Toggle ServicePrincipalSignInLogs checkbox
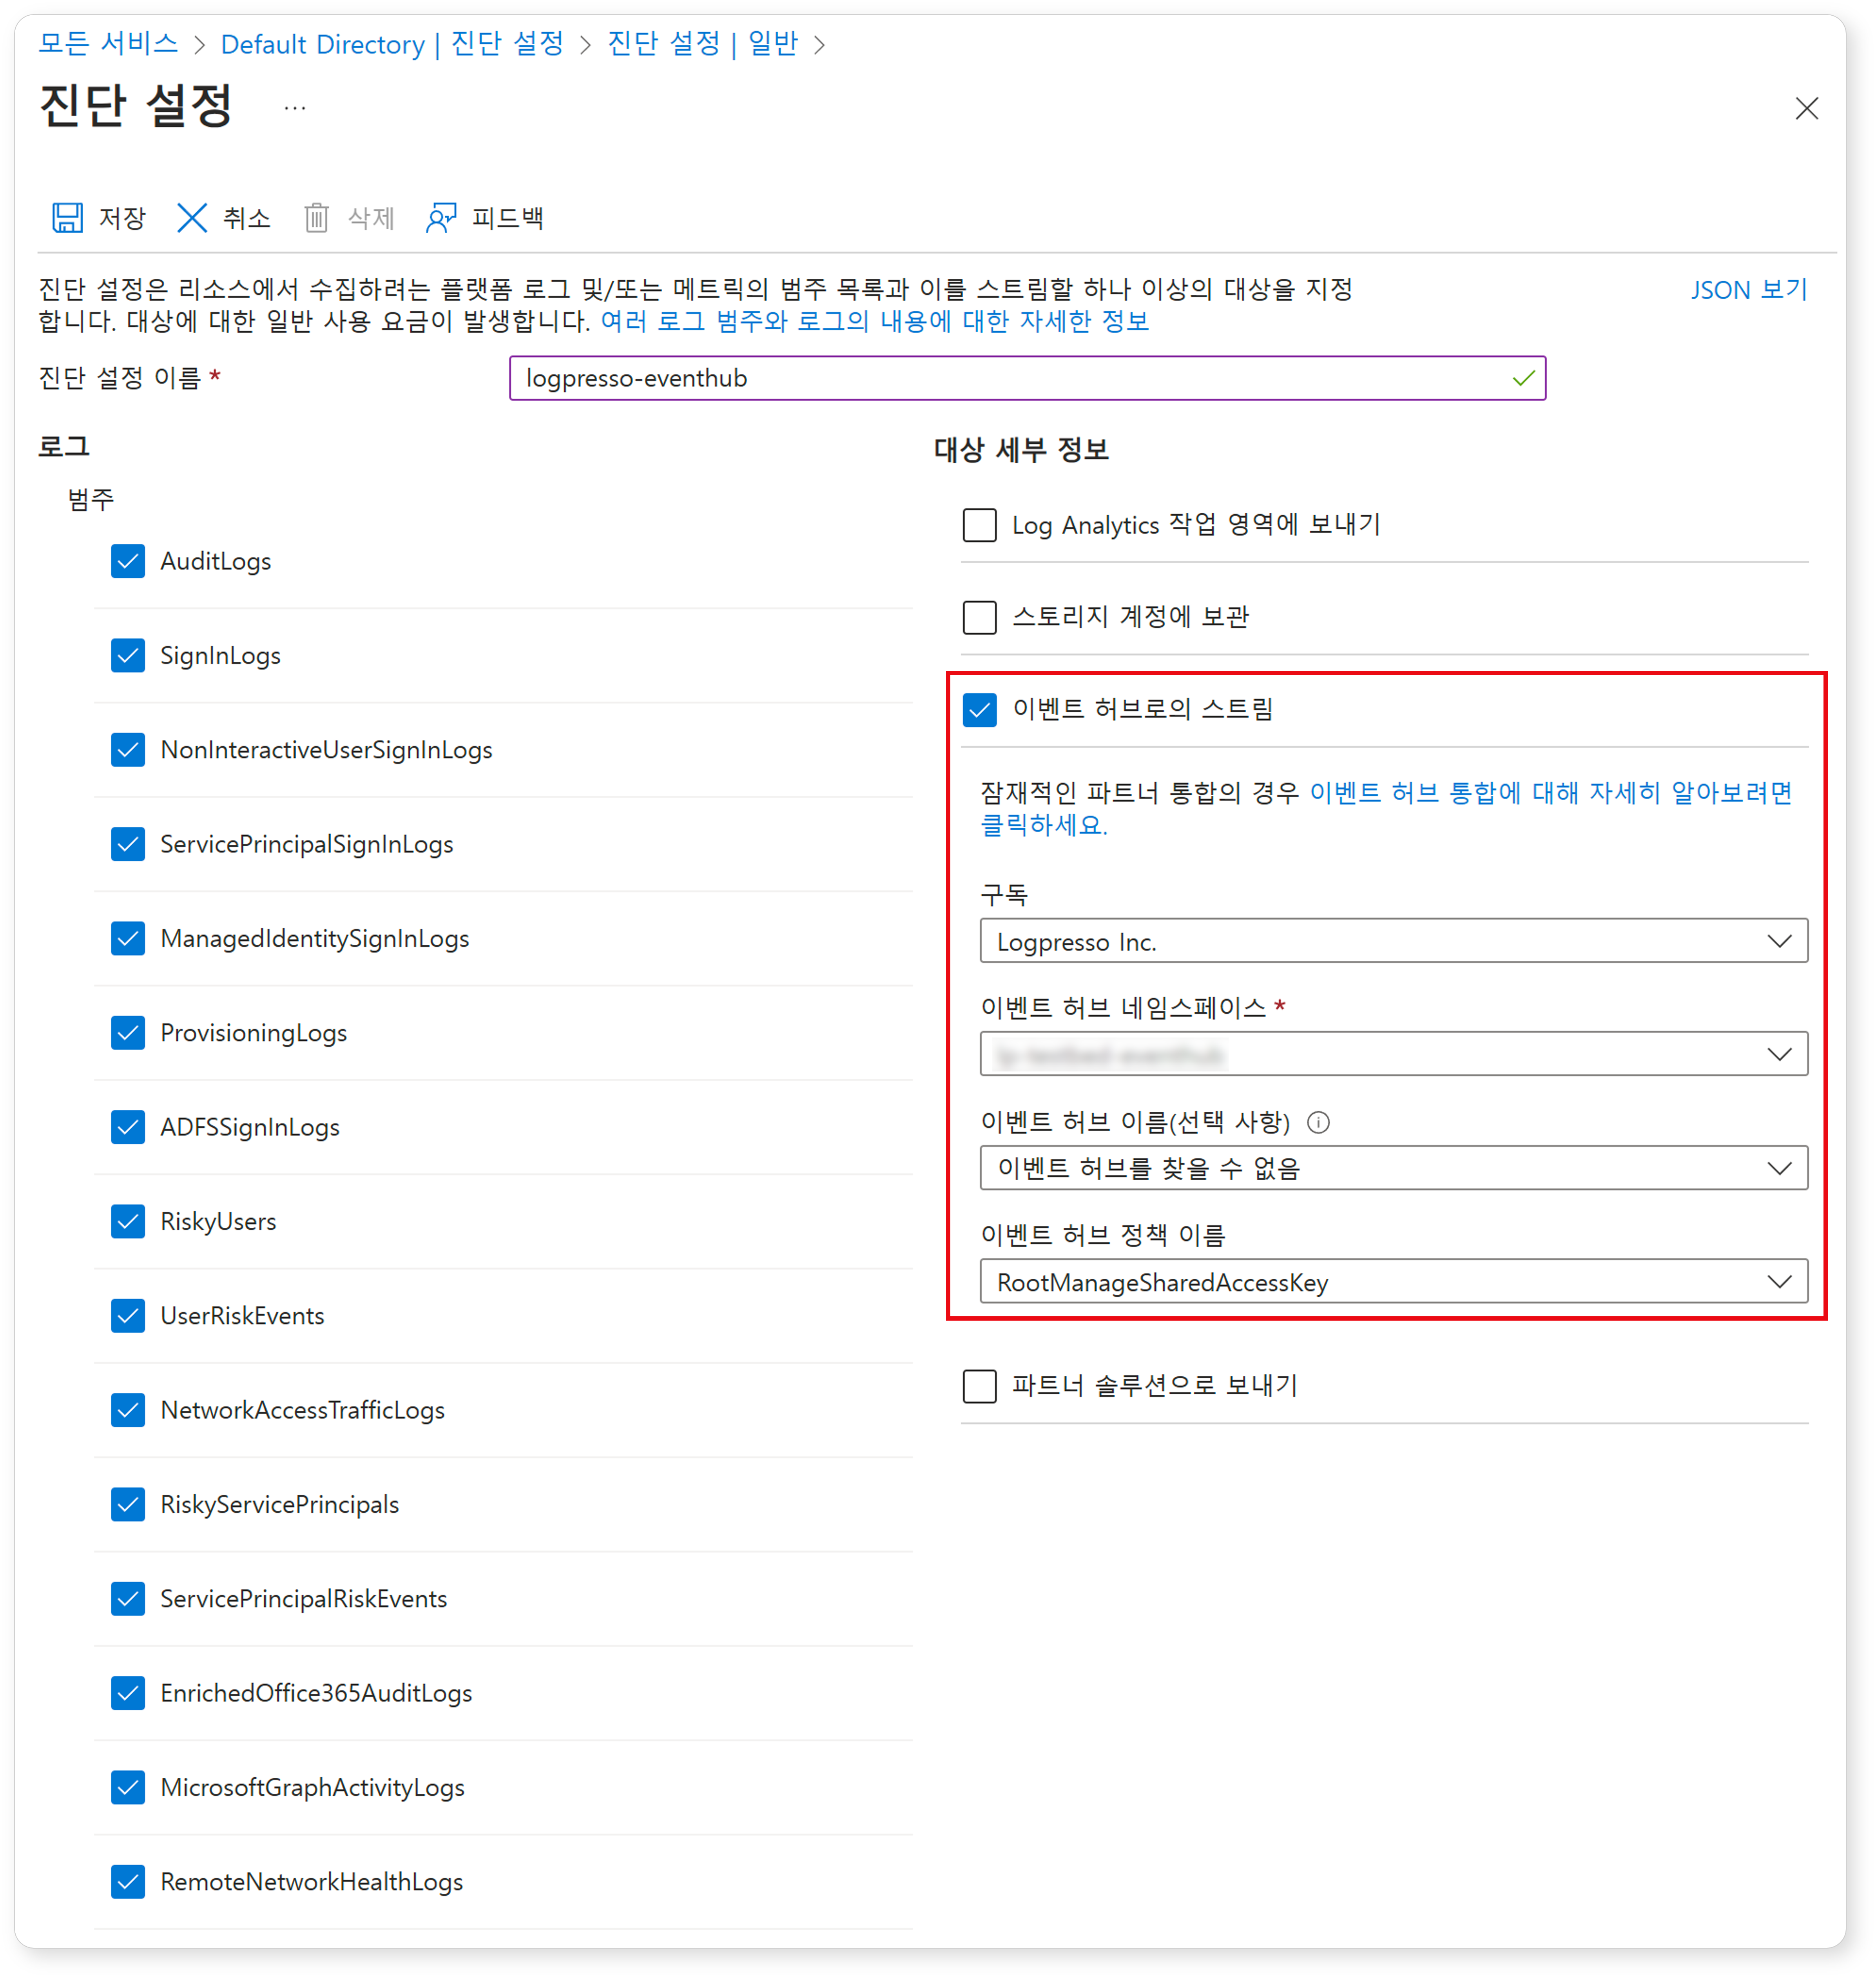Viewport: 1876px width, 1978px height. click(x=128, y=844)
